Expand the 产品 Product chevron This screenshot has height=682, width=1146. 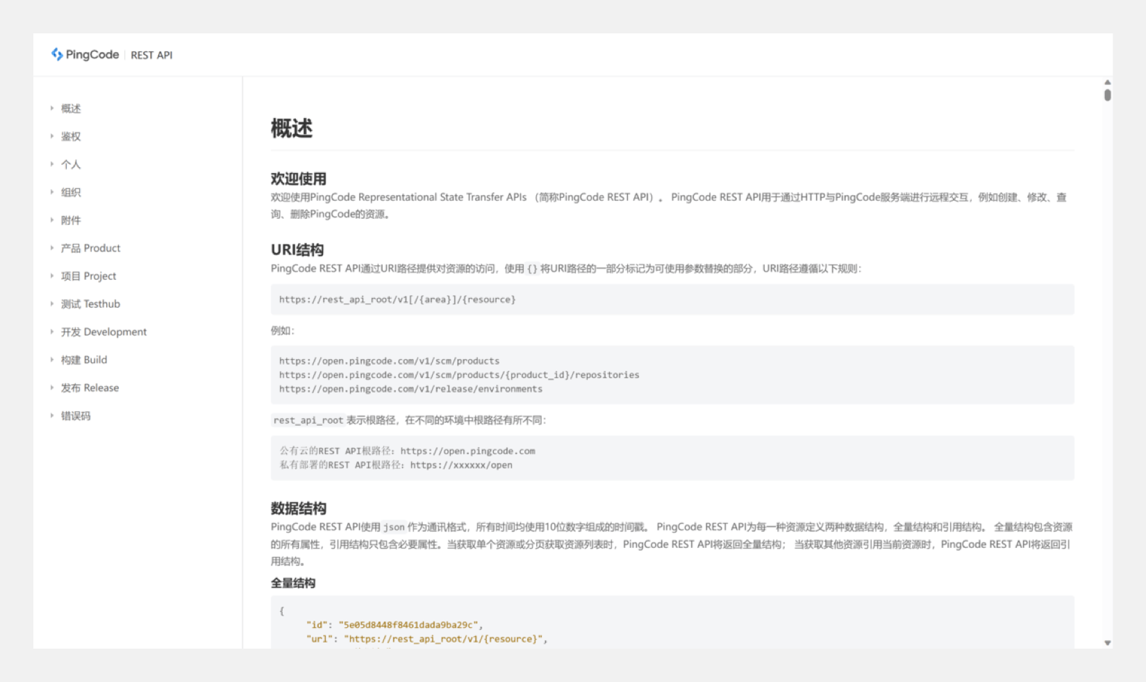click(x=51, y=248)
